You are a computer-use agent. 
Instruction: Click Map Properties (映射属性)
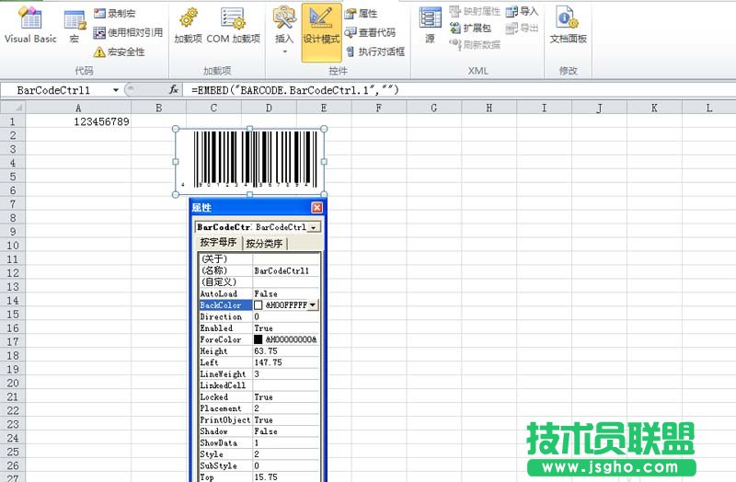[x=475, y=11]
